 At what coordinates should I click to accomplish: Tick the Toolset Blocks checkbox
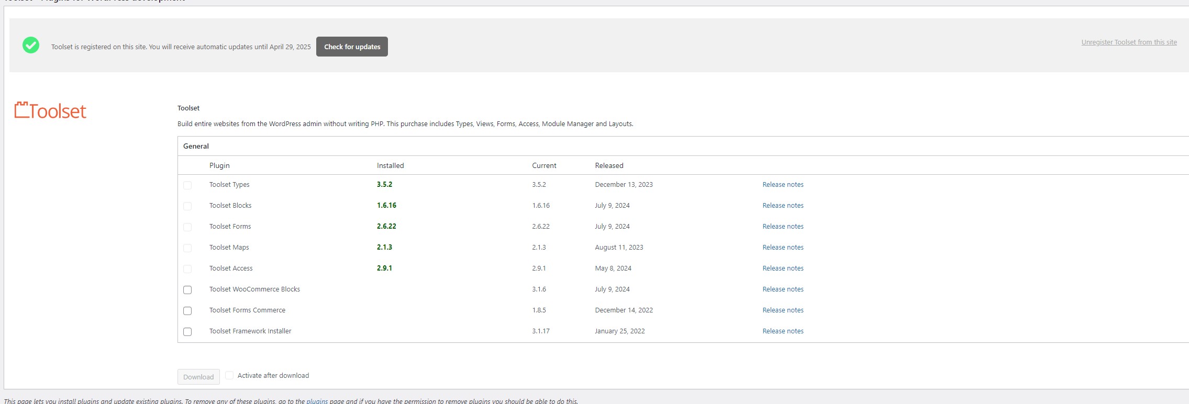tap(187, 206)
